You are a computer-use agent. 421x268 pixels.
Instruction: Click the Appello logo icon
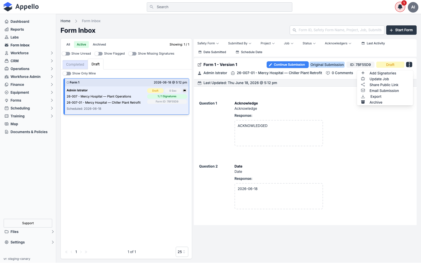pyautogui.click(x=8, y=7)
